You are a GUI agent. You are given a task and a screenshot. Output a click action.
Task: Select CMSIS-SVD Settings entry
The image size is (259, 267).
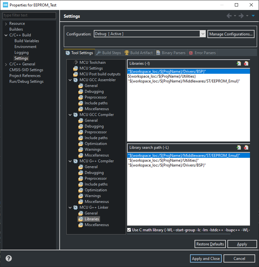pyautogui.click(x=26, y=70)
